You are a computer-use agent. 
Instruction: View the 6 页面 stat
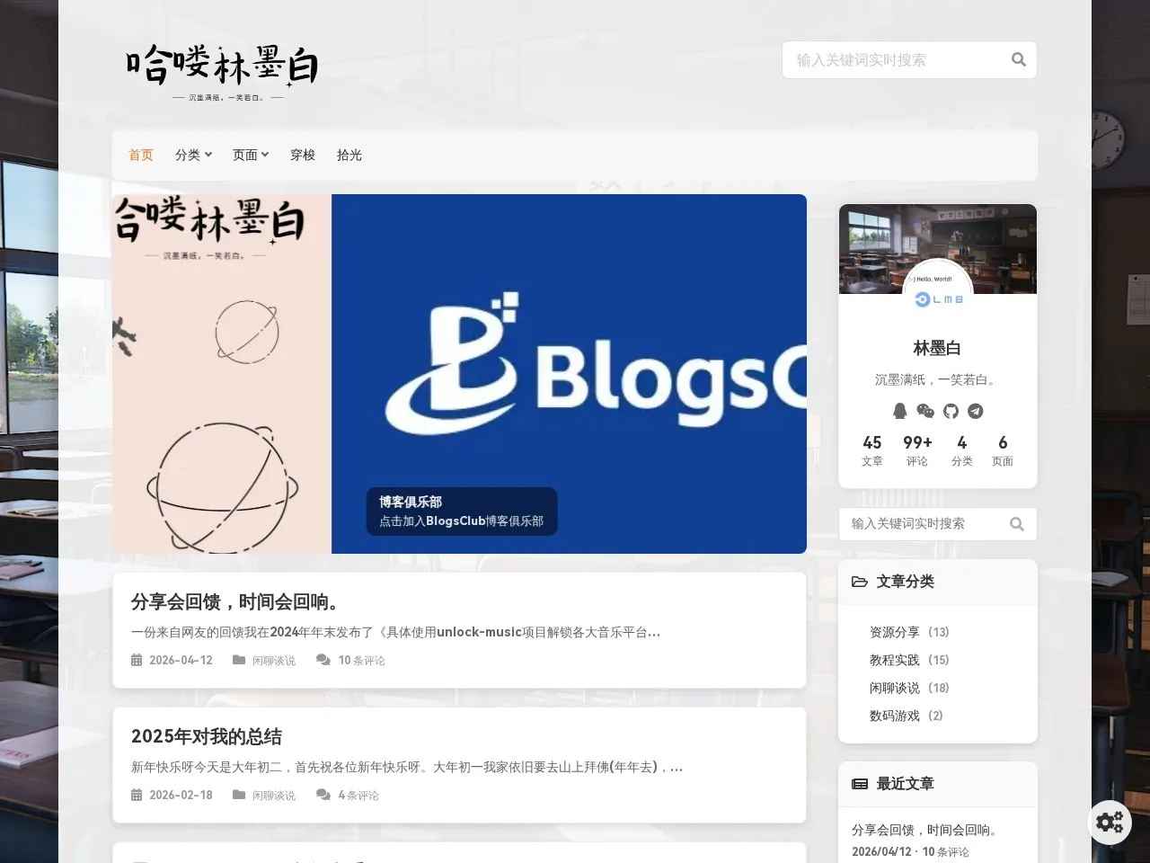[x=1003, y=450]
